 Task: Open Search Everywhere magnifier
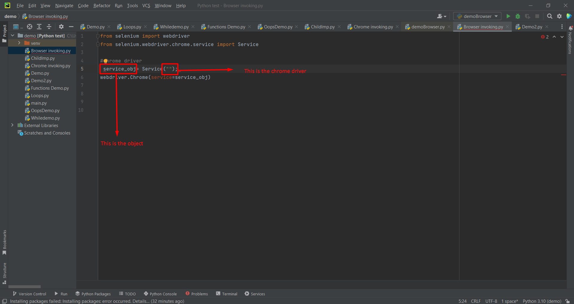(550, 16)
